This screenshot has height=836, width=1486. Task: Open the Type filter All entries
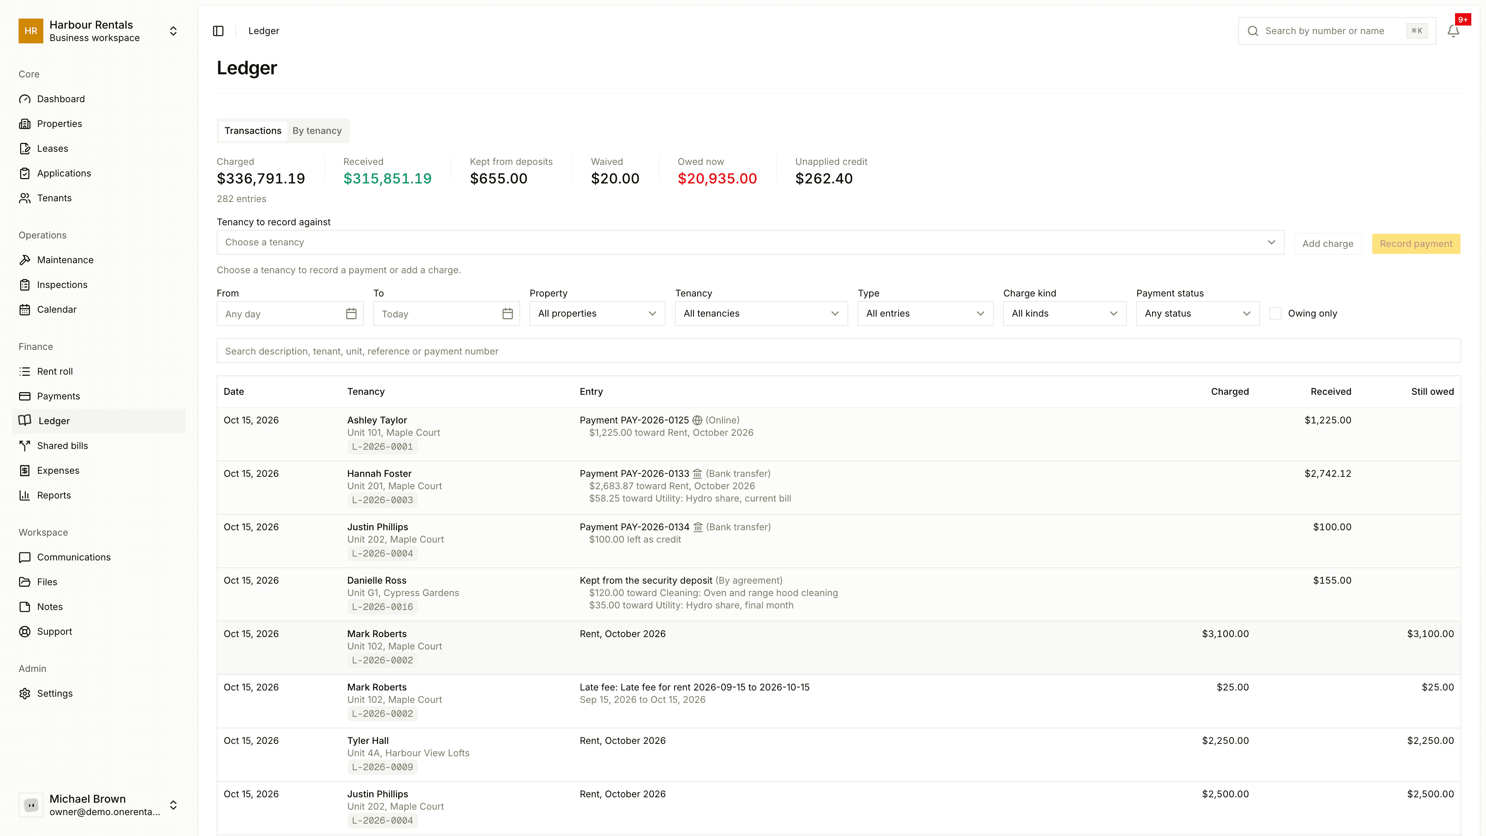point(925,313)
